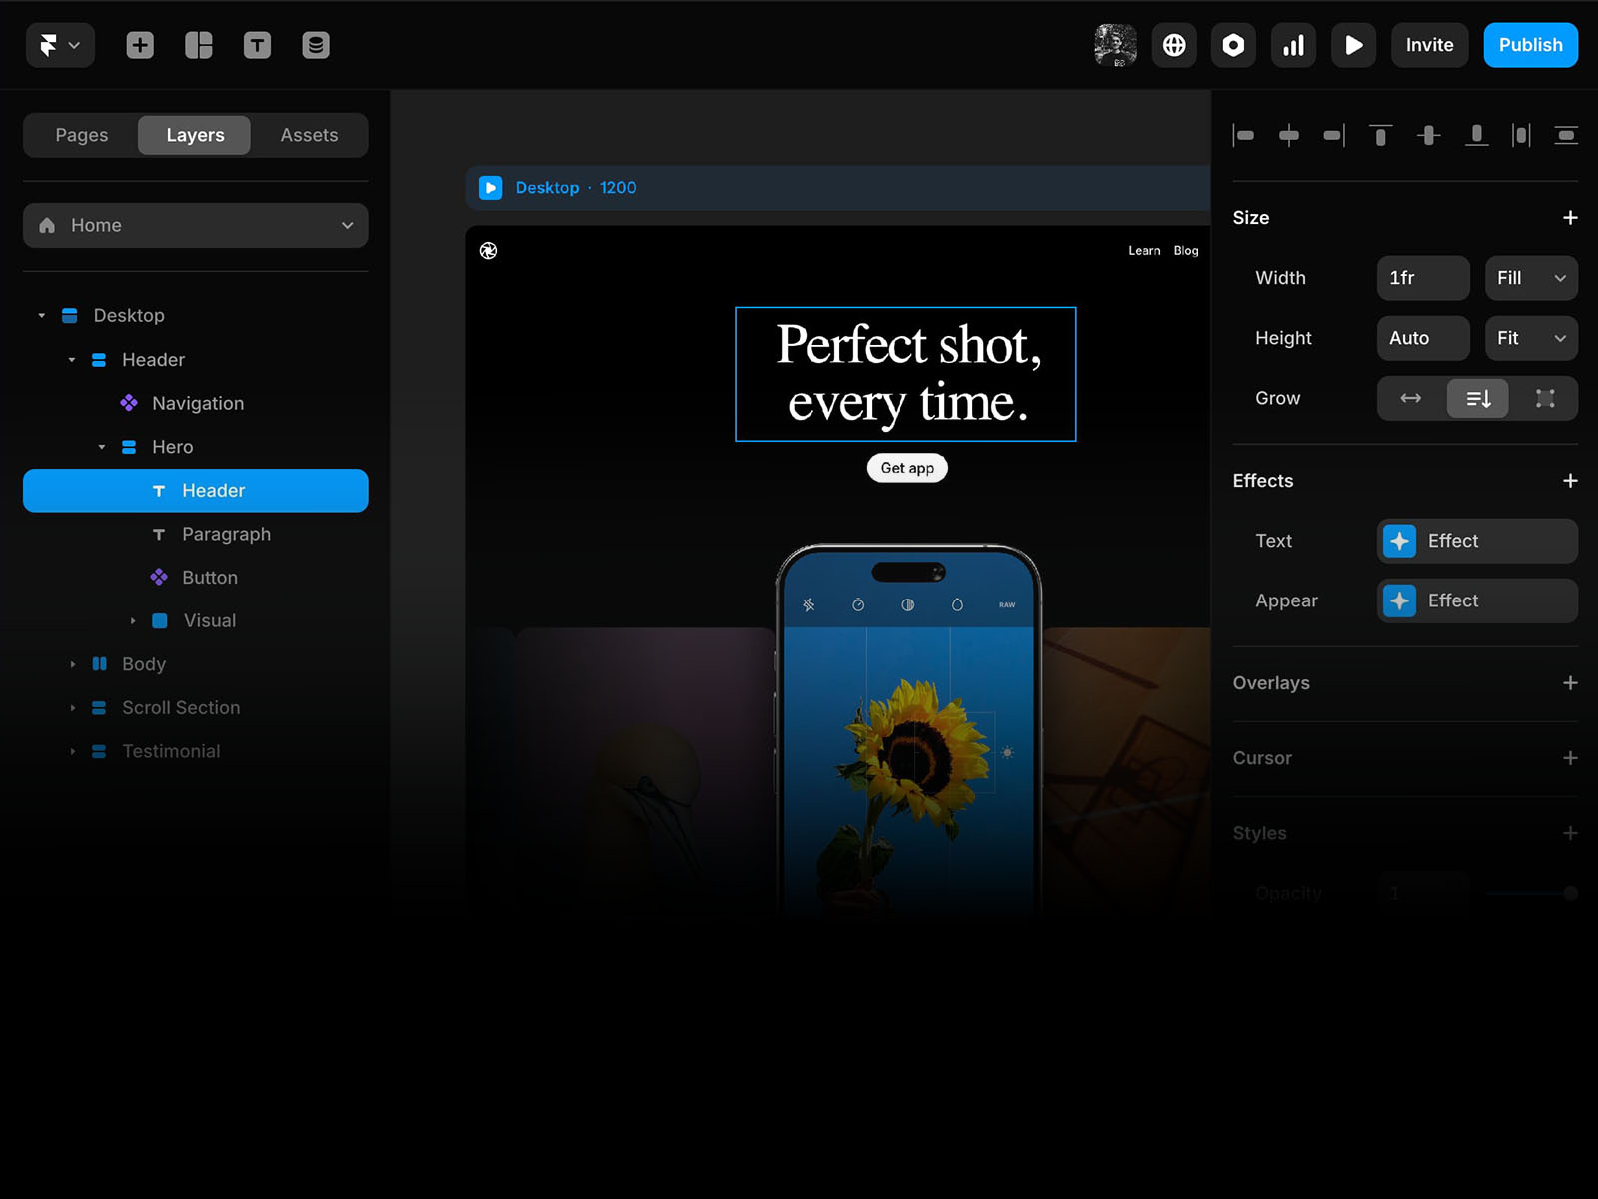The image size is (1598, 1199).
Task: Align right edges icon
Action: point(1334,135)
